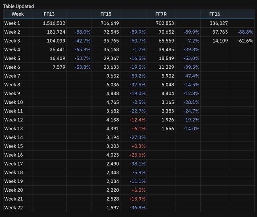
Task: Click FF13 value '7,579'
Action: click(x=59, y=67)
